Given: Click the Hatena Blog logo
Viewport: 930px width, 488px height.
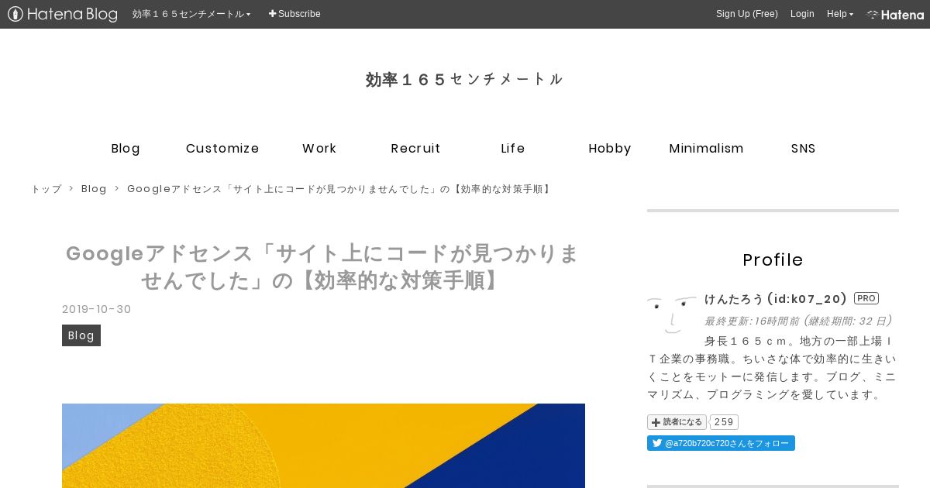Looking at the screenshot, I should click(x=63, y=14).
